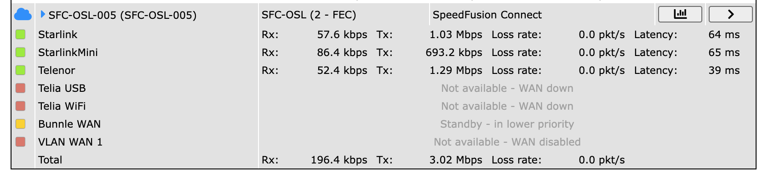Select the StarlinkMini WAN name
This screenshot has width=780, height=191.
coord(68,52)
